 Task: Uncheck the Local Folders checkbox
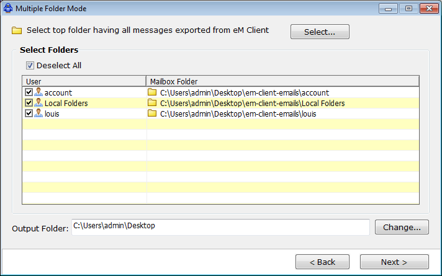[x=29, y=103]
